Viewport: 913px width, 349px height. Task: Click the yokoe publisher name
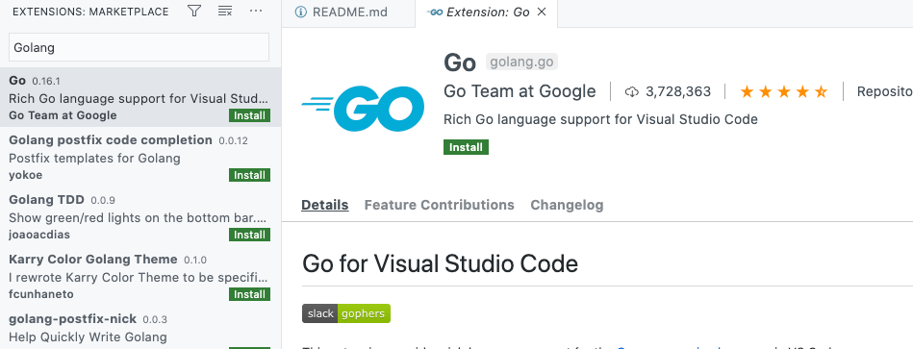point(26,175)
